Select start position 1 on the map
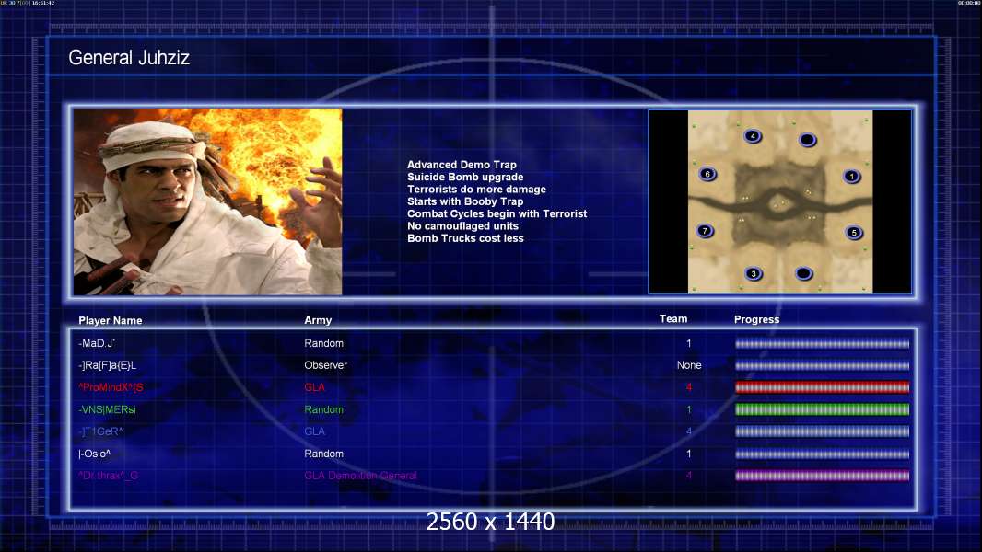The width and height of the screenshot is (982, 552). 852,177
